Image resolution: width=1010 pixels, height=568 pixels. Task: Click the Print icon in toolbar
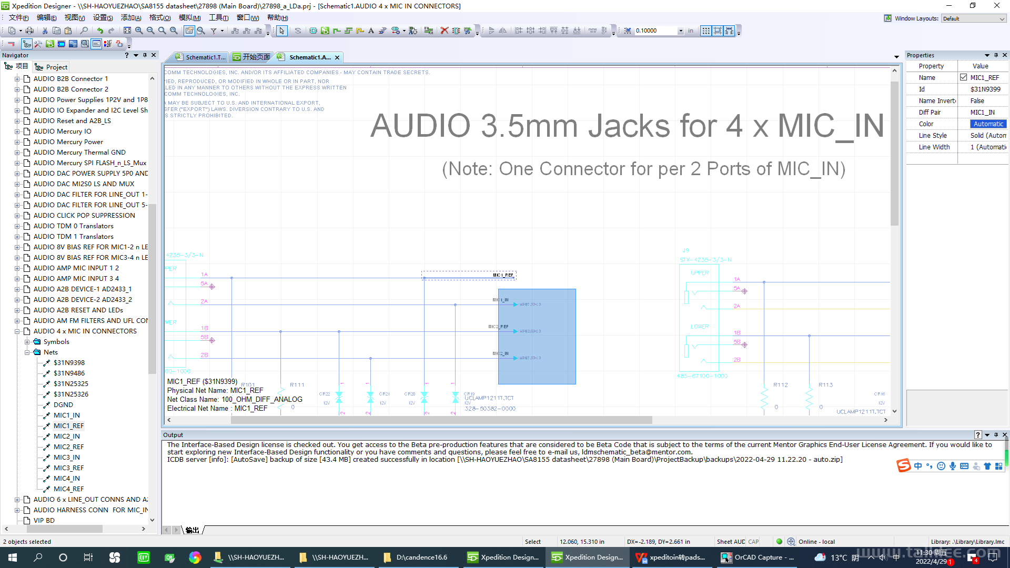point(29,31)
